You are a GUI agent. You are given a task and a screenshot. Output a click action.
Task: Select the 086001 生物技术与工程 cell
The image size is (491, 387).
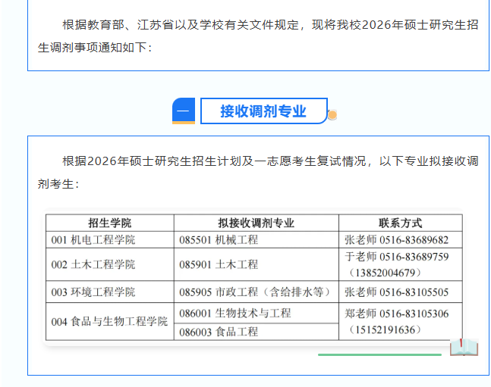[235, 313]
